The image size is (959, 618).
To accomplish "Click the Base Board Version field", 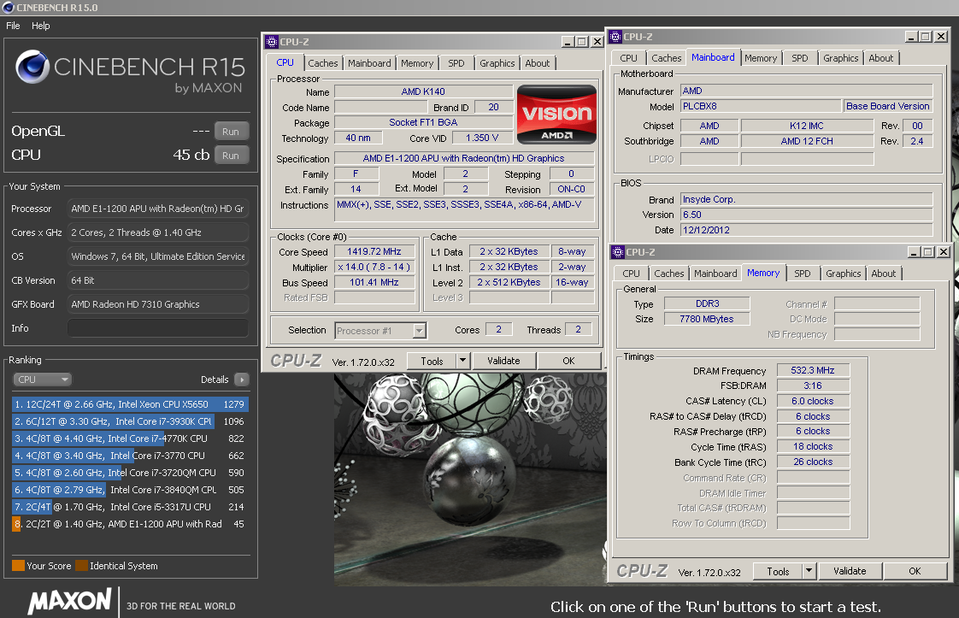I will [x=887, y=106].
